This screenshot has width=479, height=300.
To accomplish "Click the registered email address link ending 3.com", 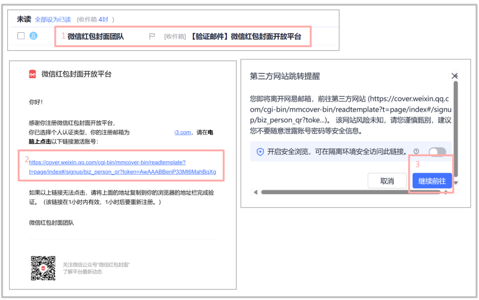I will click(183, 132).
